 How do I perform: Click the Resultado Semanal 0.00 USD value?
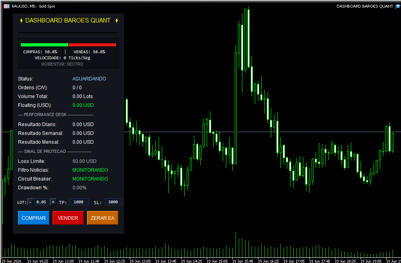pyautogui.click(x=83, y=133)
